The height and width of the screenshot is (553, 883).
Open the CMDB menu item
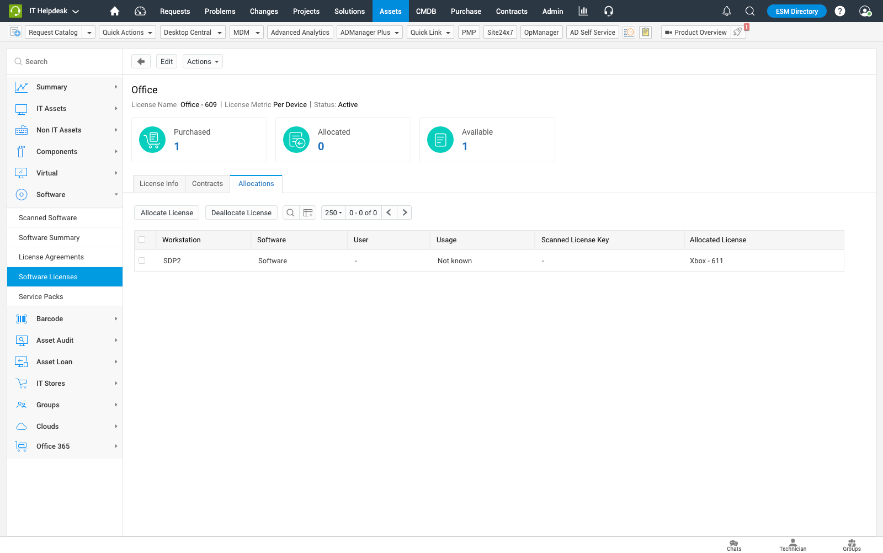425,11
